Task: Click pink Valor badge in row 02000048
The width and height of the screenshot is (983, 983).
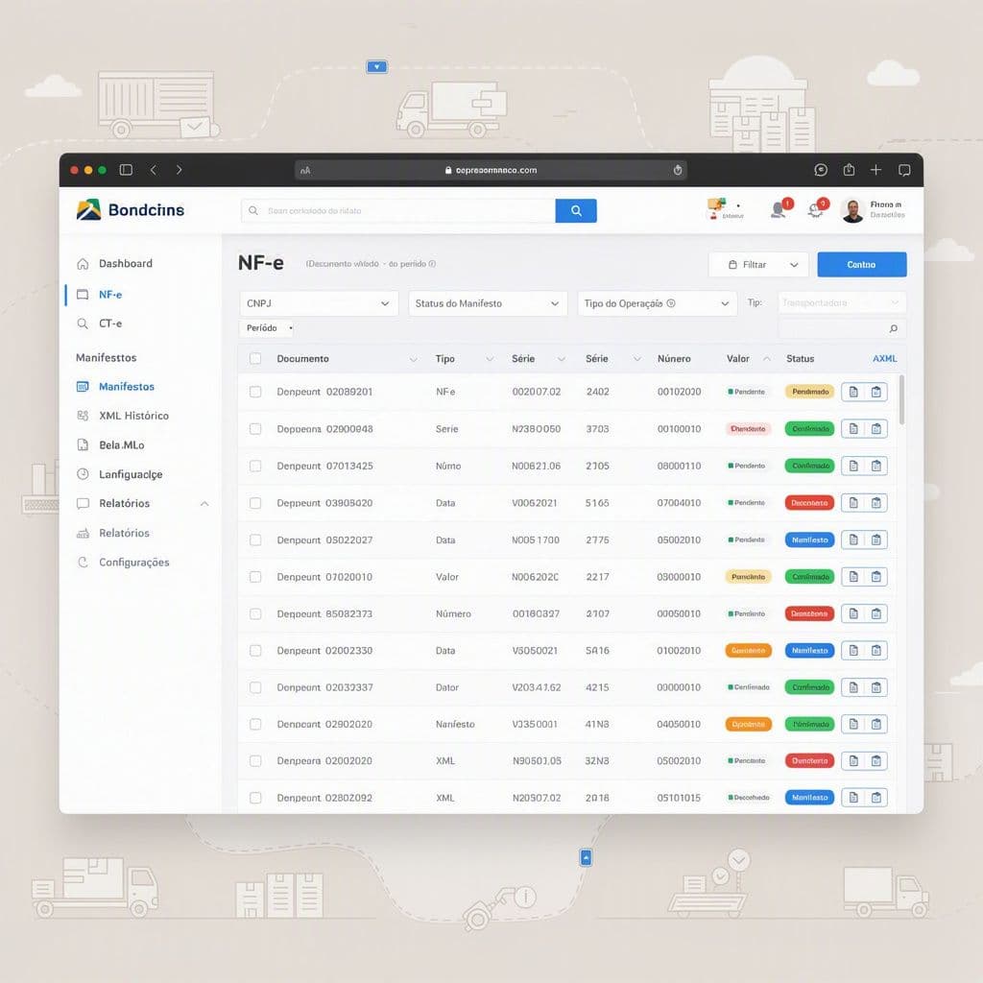Action: [x=748, y=429]
